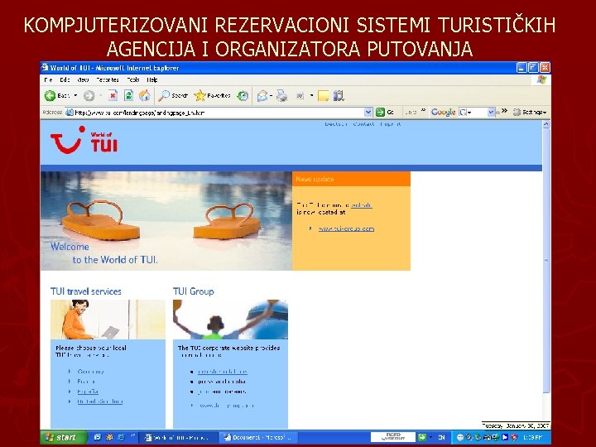Open the File menu
The width and height of the screenshot is (596, 447).
click(48, 79)
